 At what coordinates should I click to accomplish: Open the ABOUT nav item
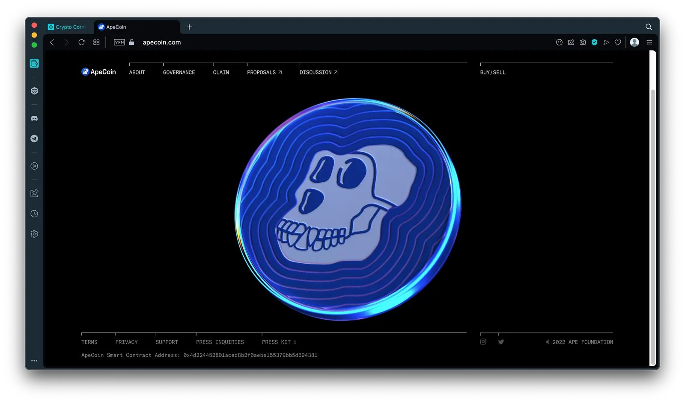coord(137,73)
